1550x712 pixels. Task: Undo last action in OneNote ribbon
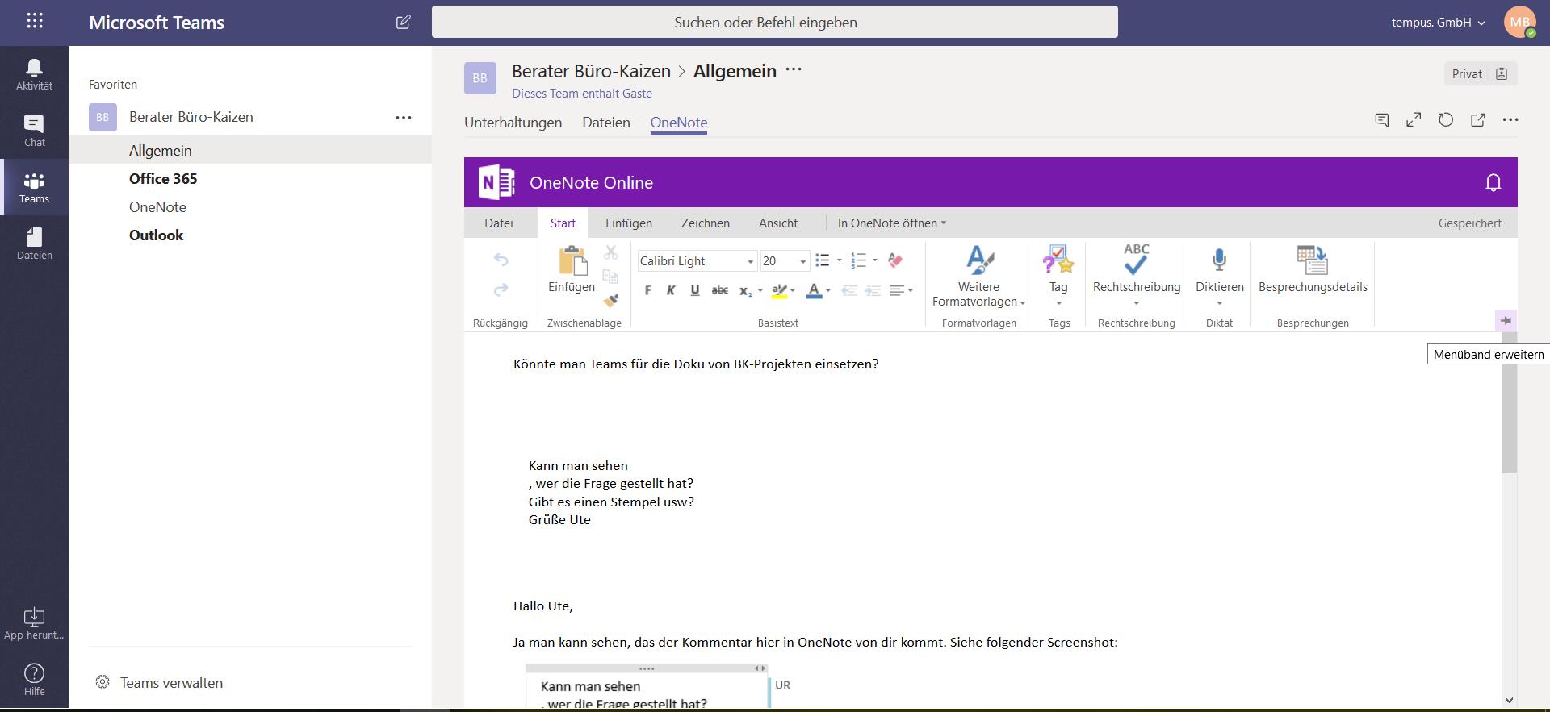501,260
